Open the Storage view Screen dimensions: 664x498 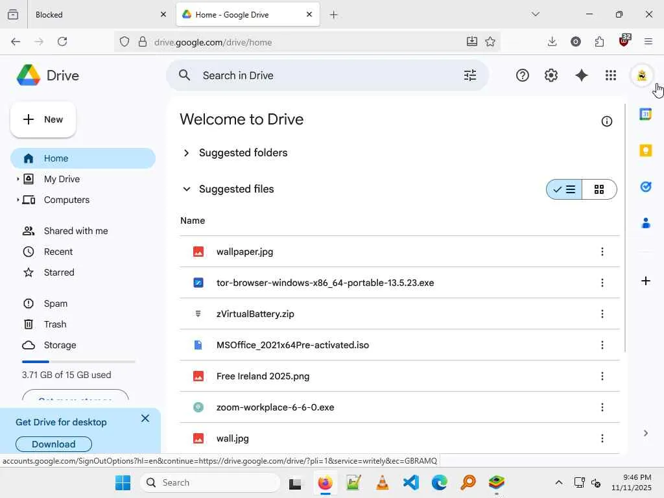pos(60,345)
